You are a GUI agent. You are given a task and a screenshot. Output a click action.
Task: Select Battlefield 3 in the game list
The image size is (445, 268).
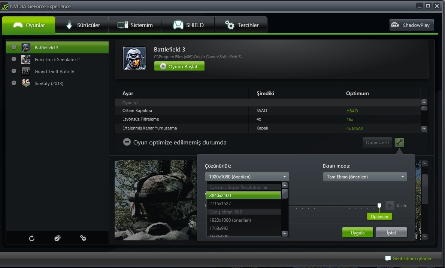57,47
